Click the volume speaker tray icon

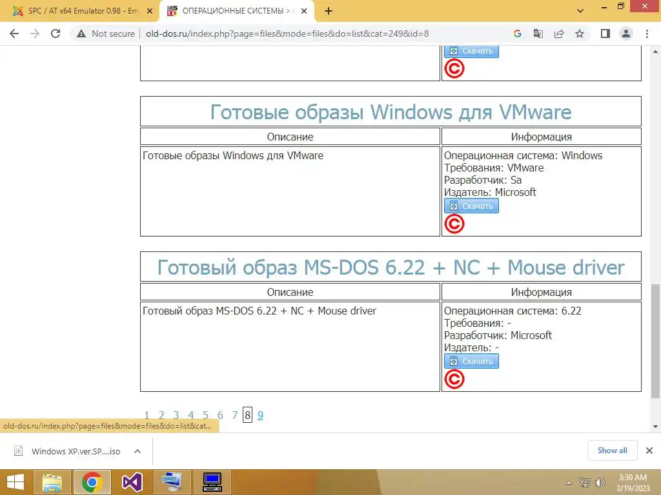coord(600,483)
